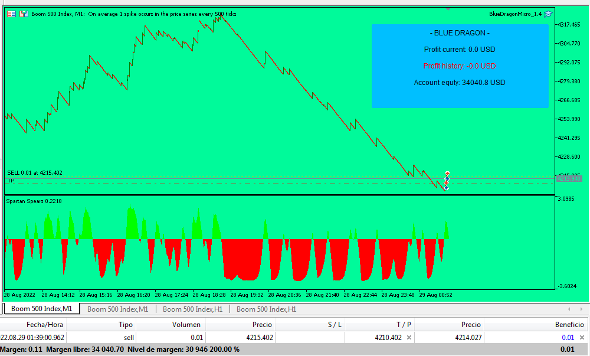Click the BlueDragonMicro expert advisor hat icon
Viewport: 590px width, 356px height.
tap(548, 14)
